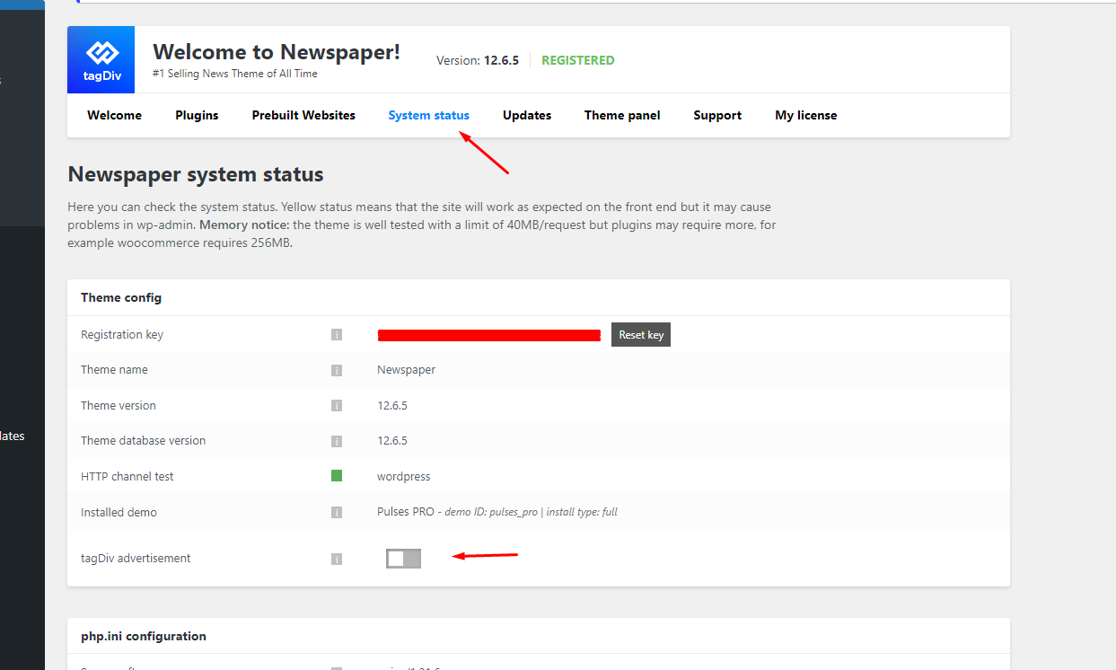1116x670 pixels.
Task: Click the tagDiv advertisement label
Action: [136, 559]
